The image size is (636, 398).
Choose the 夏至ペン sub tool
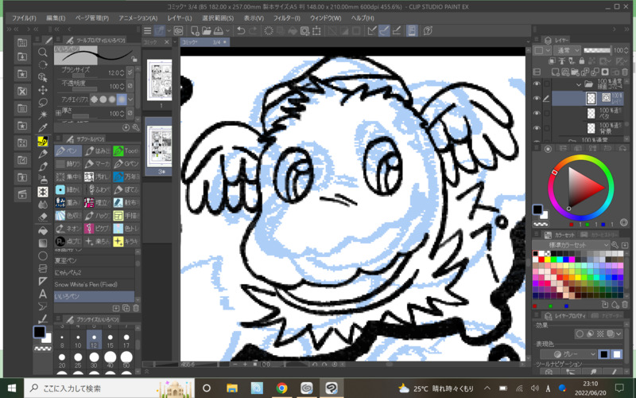pyautogui.click(x=94, y=260)
